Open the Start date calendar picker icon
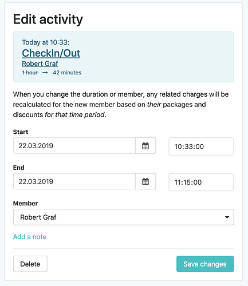Image resolution: width=248 pixels, height=286 pixels. coord(145,146)
